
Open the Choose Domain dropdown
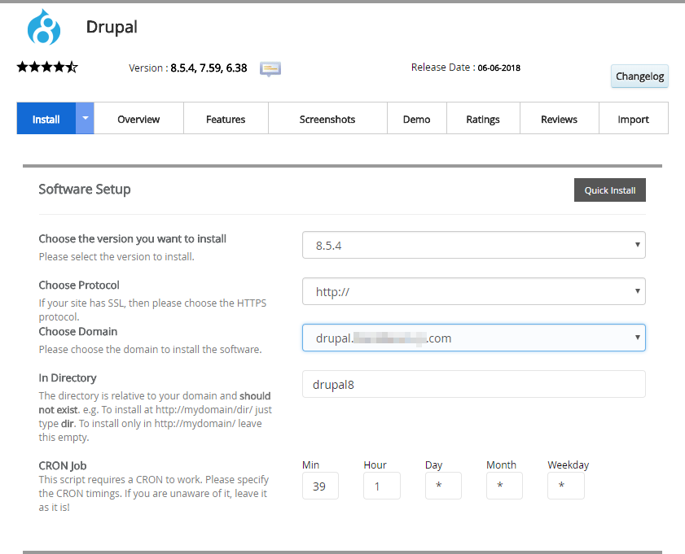473,338
